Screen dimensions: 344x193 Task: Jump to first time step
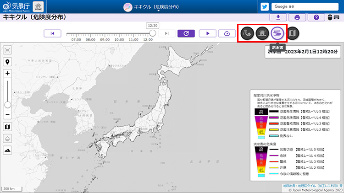(x=52, y=33)
